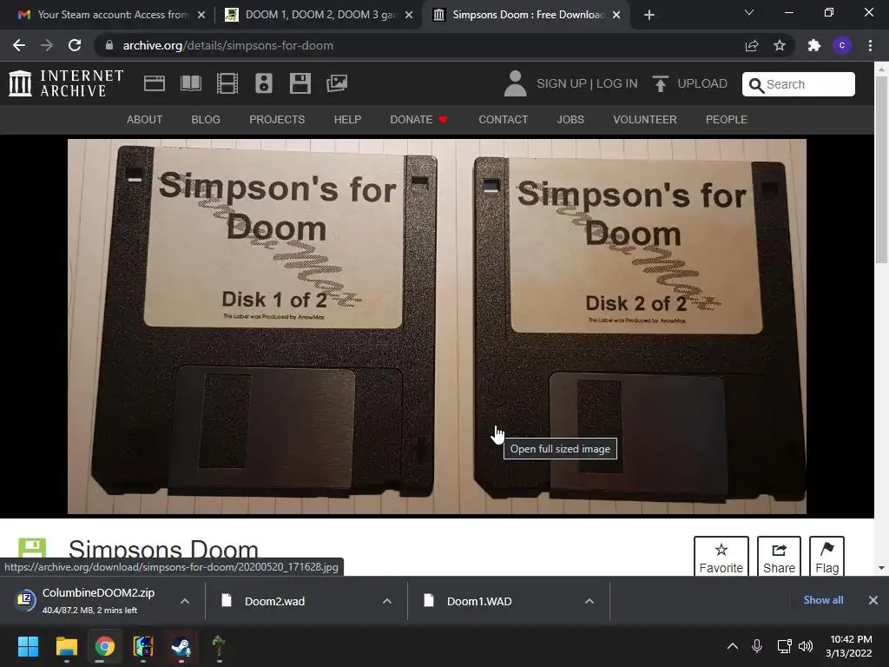Open File Explorer from the taskbar
The image size is (889, 667).
coord(66,646)
